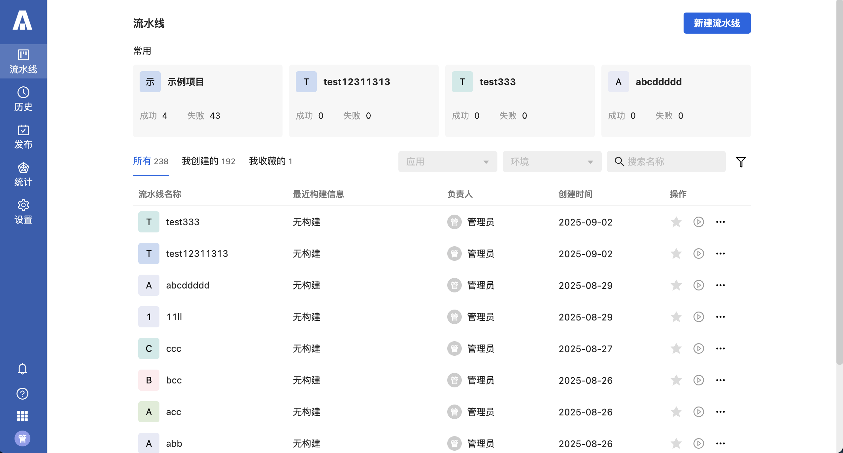Open the 管 user avatar menu in sidebar

pos(22,438)
